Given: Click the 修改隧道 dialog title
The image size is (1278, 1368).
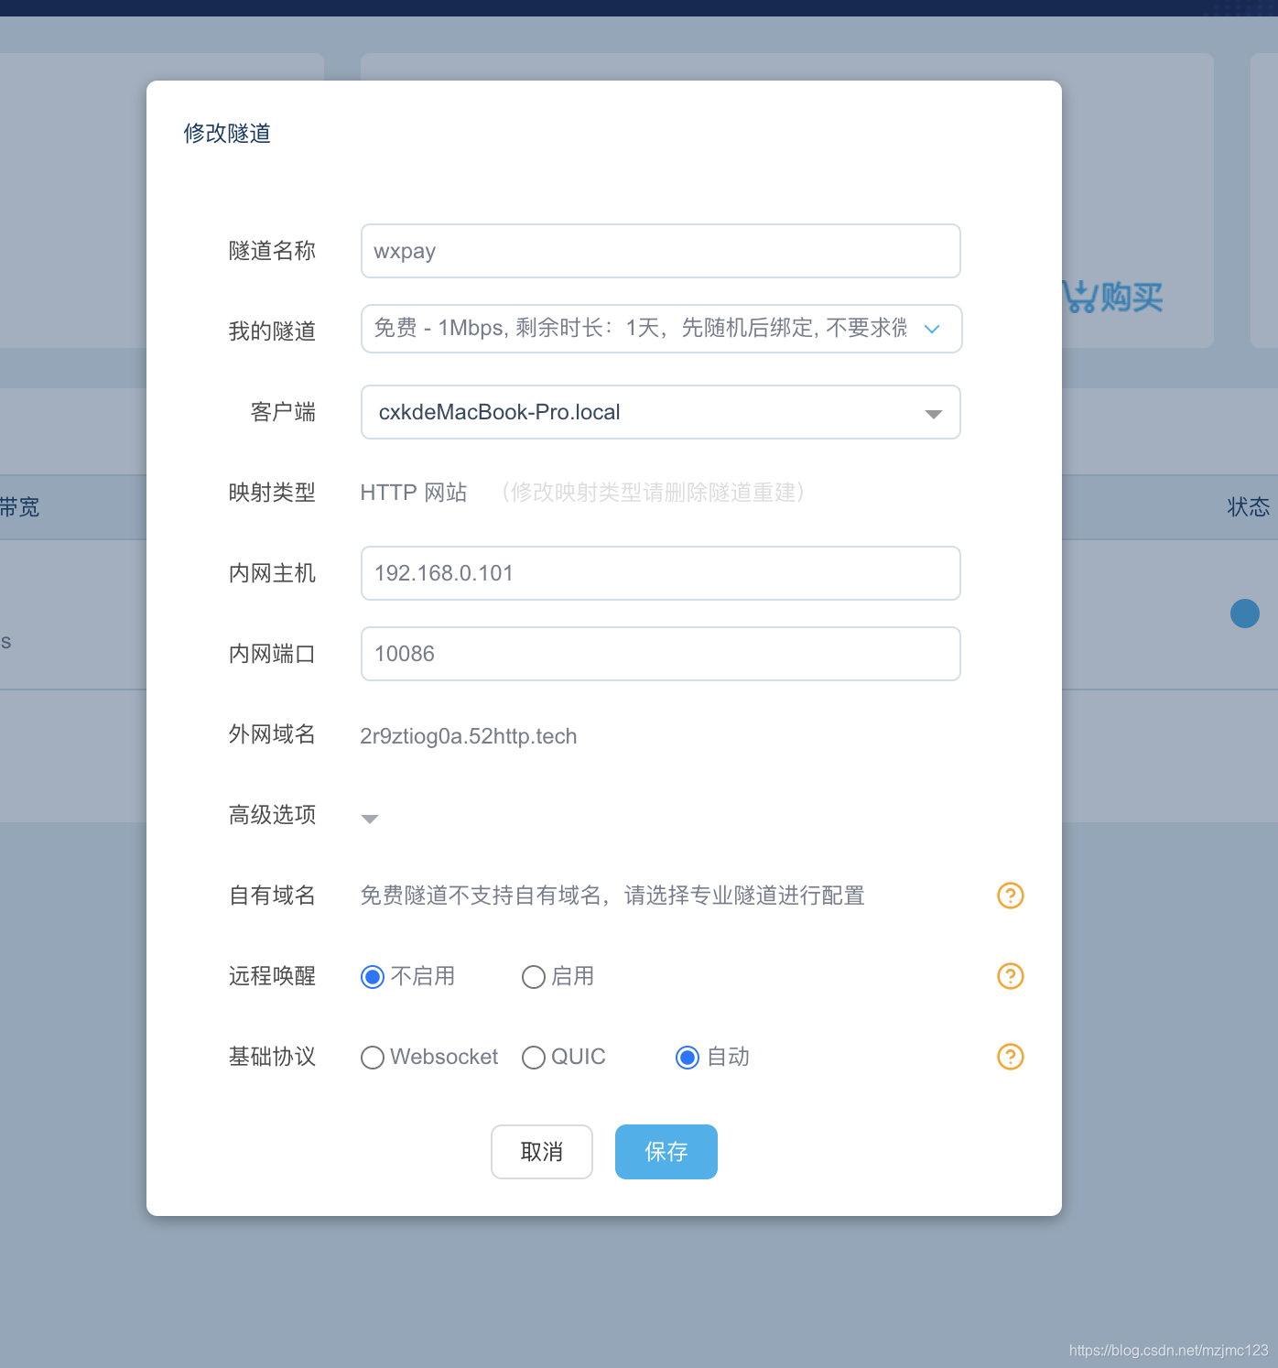Looking at the screenshot, I should (227, 134).
